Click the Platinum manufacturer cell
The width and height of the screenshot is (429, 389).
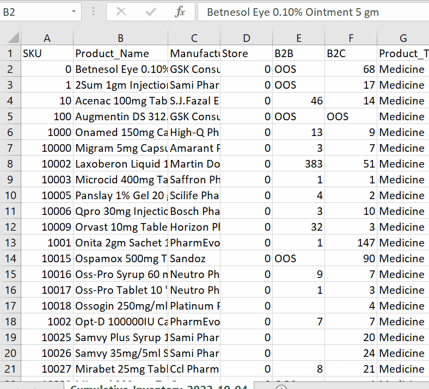pyautogui.click(x=194, y=306)
